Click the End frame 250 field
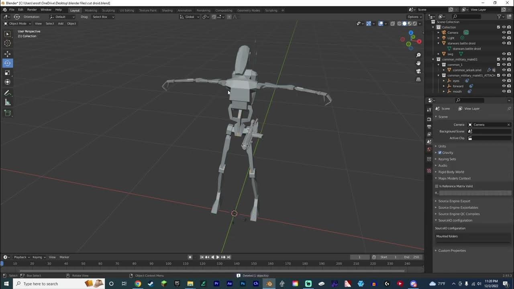The image size is (514, 289). click(x=412, y=257)
